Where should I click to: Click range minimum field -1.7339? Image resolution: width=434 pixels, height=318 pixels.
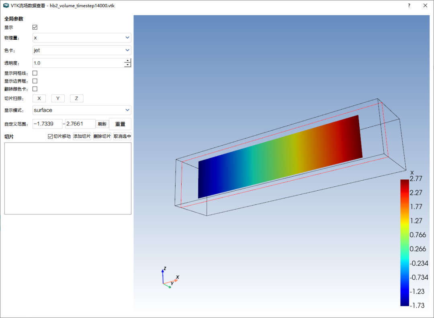(x=47, y=124)
